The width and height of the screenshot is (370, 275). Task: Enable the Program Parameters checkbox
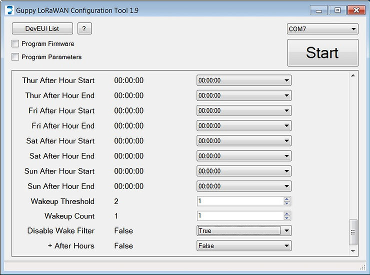click(15, 57)
